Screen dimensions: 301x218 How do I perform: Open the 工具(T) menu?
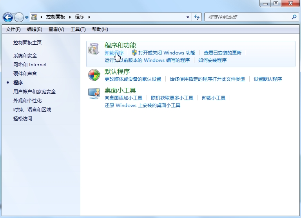pyautogui.click(x=78, y=29)
